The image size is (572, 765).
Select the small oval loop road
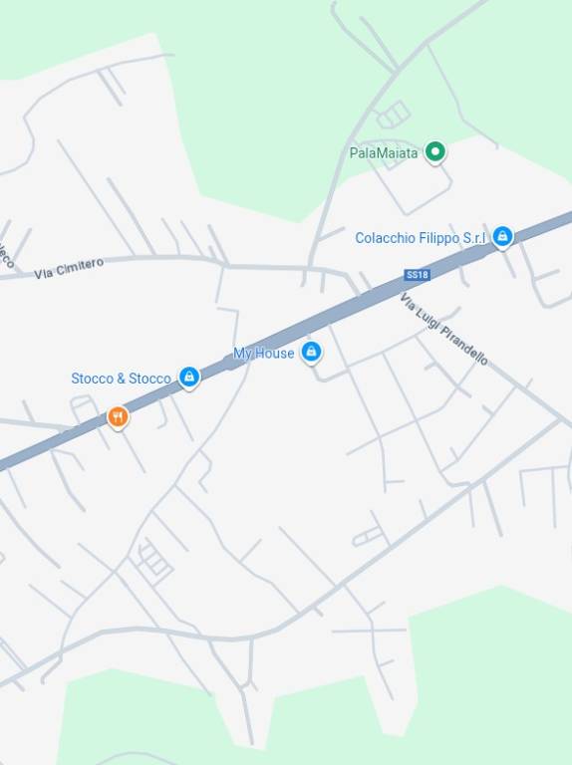368,537
